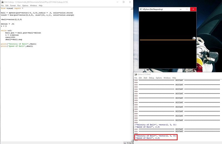222x144 pixels.
Task: Open the editor's Options menu
Action: pyautogui.click(x=25, y=6)
